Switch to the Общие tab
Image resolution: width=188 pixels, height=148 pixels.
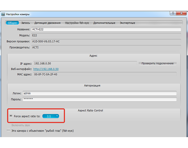click(12, 23)
